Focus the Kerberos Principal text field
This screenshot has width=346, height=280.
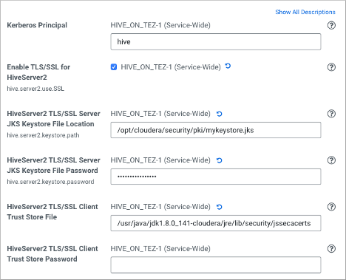point(216,42)
